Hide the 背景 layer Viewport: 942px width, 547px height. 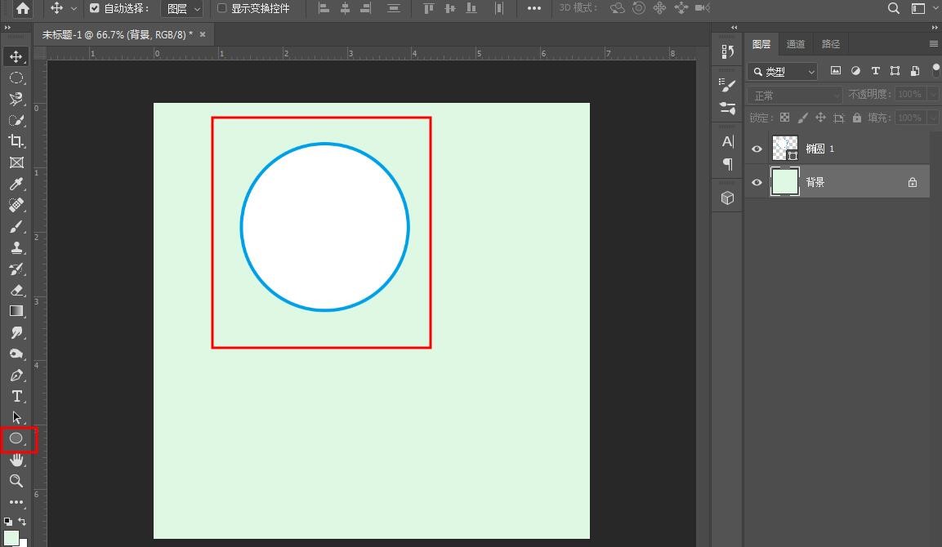click(757, 181)
